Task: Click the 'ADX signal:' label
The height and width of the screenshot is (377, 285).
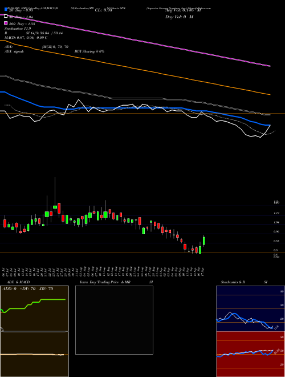Action: (x=14, y=51)
